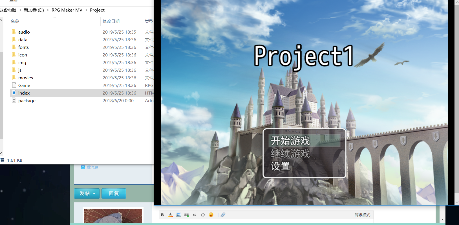Open the font color tool
This screenshot has width=459, height=225.
point(170,215)
